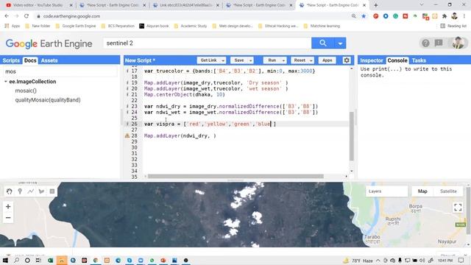Open the Google Earth Engine bookmark folder
The height and width of the screenshot is (265, 471).
[76, 26]
